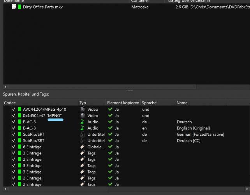Viewport: 250px width, 195px height.
Task: Click the audio icon for Englisch [Original] track
Action: [x=83, y=128]
